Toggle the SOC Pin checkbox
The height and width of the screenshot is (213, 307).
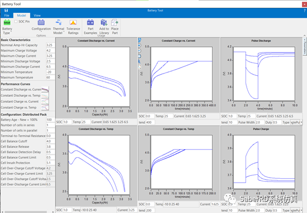[x=16, y=22]
